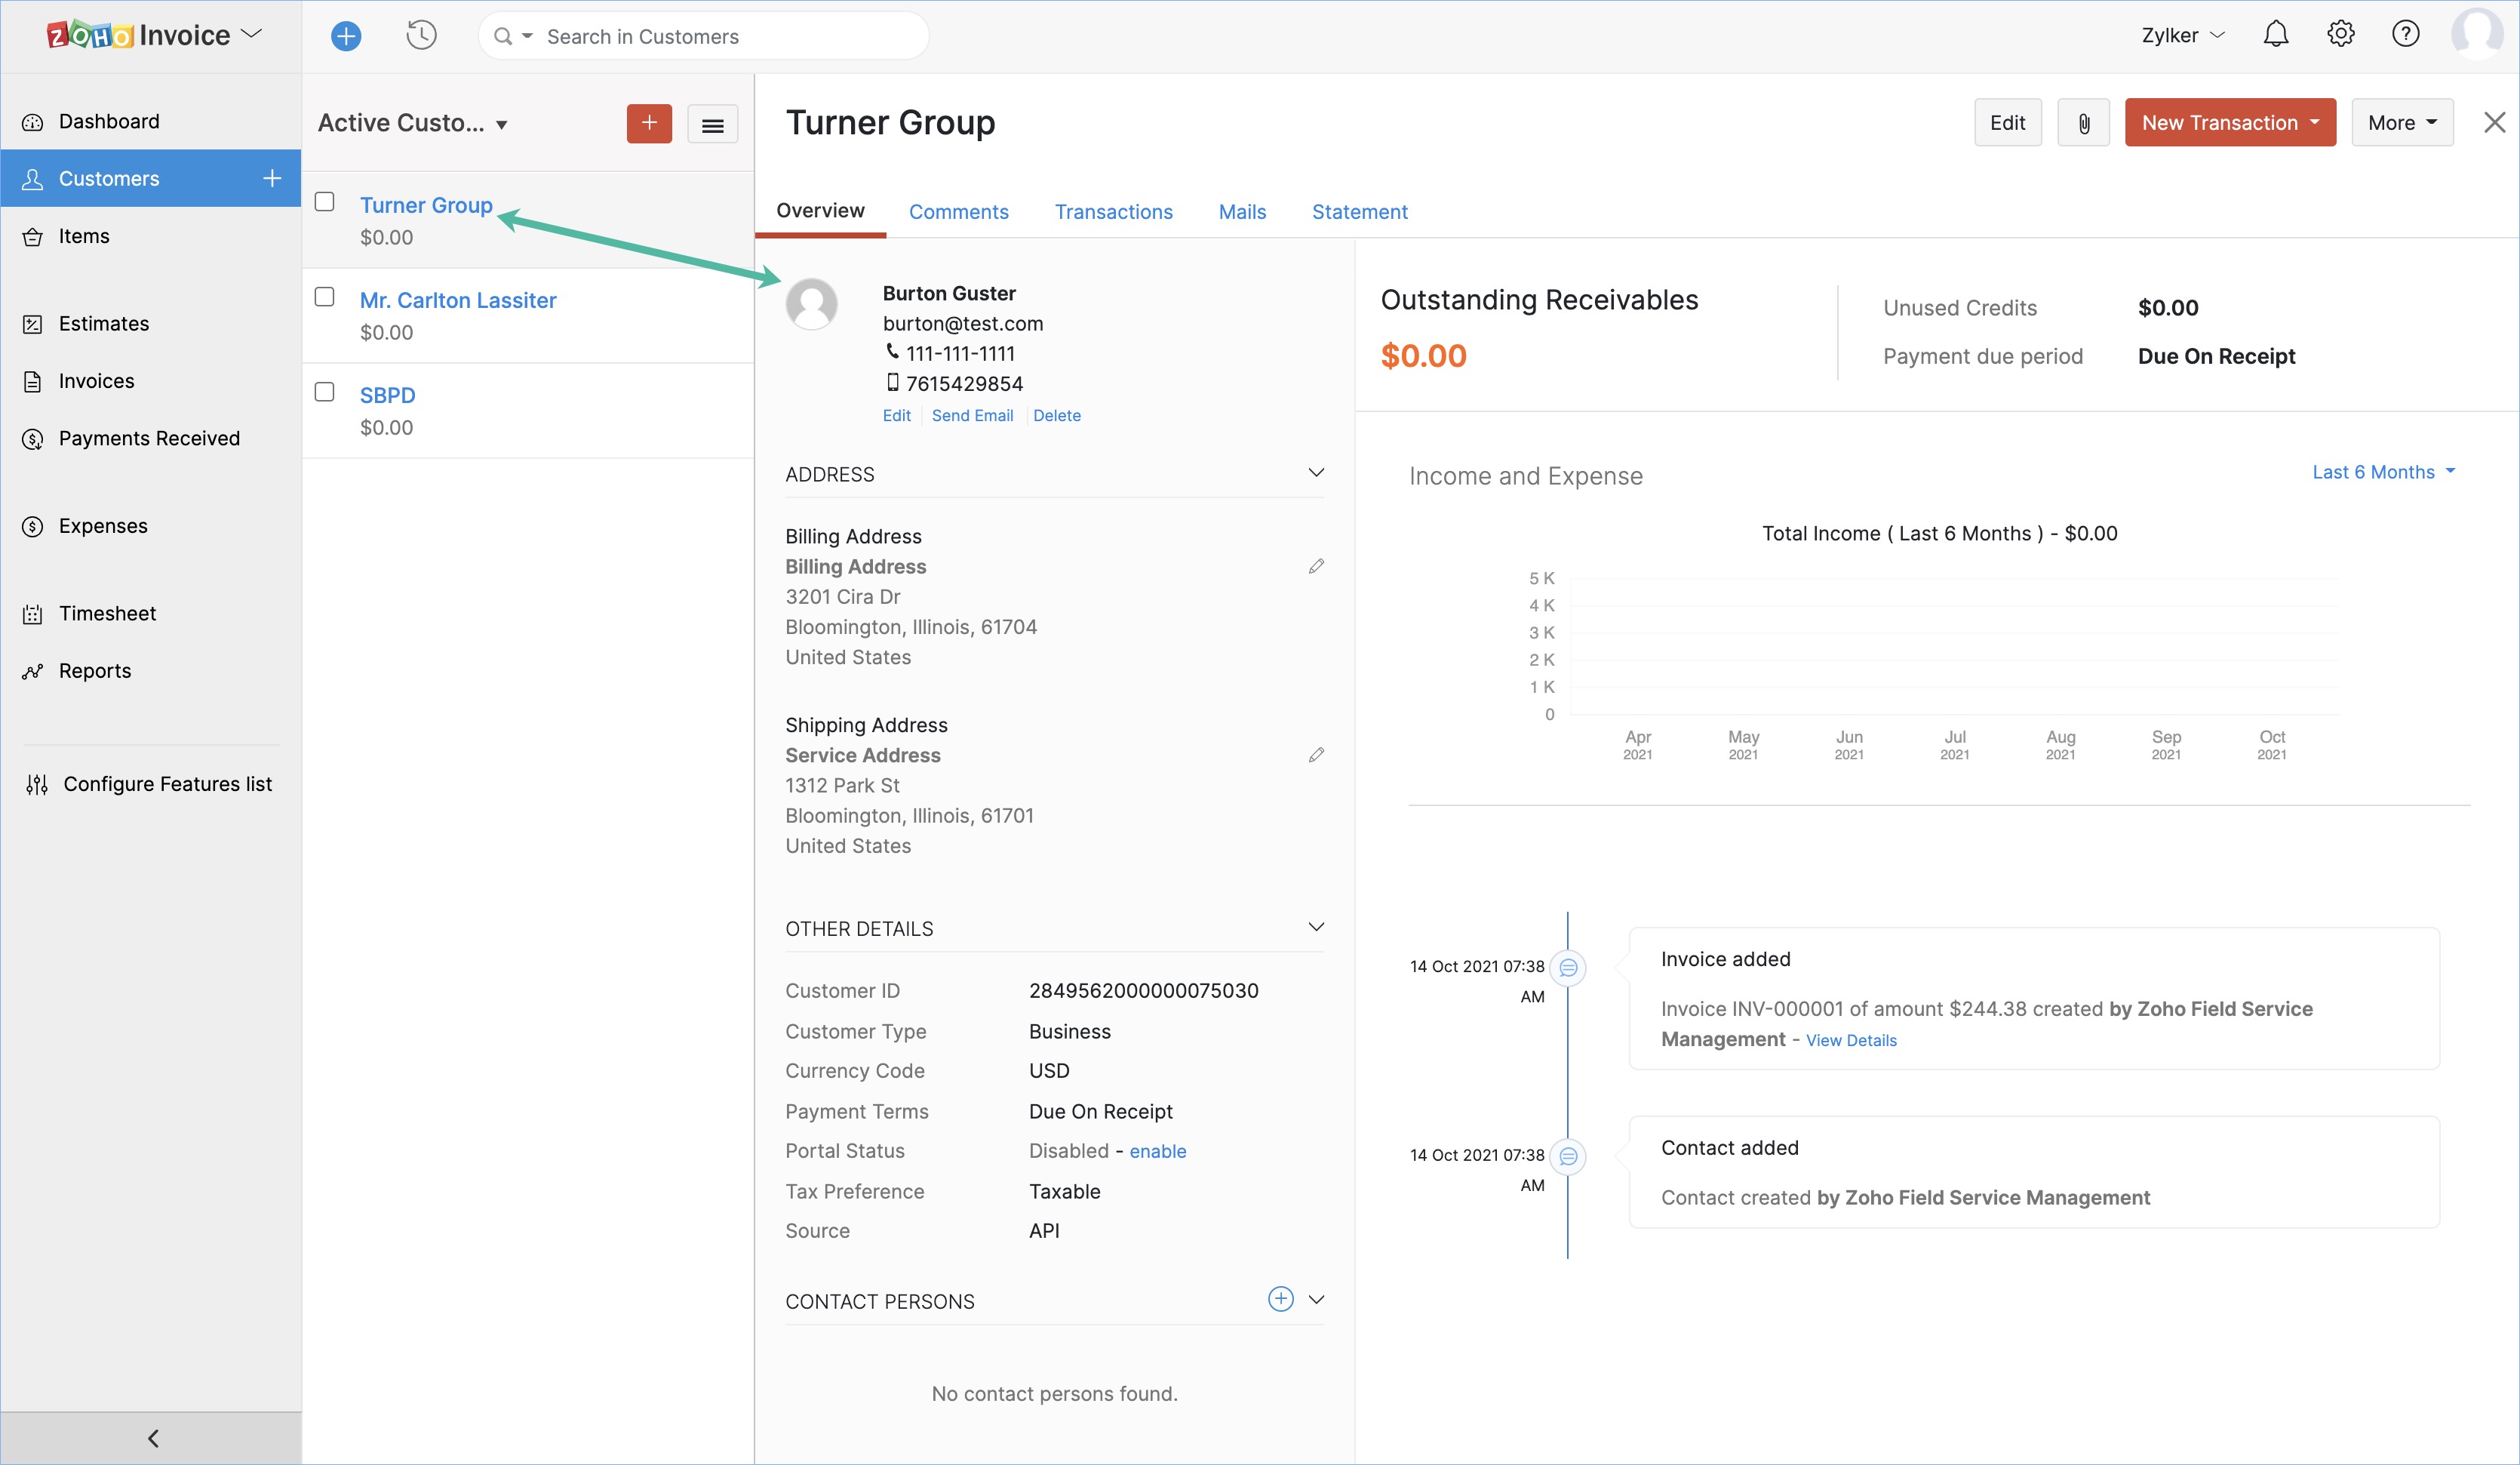Click the help question mark icon
2520x1465 pixels.
(x=2405, y=35)
